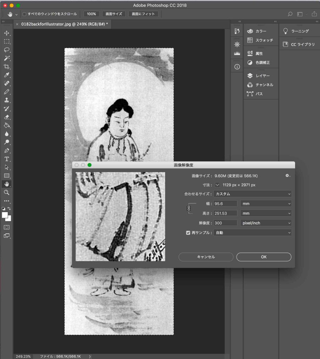Open the dimensions unit chevron dropdown
320x359 pixels.
(x=217, y=185)
